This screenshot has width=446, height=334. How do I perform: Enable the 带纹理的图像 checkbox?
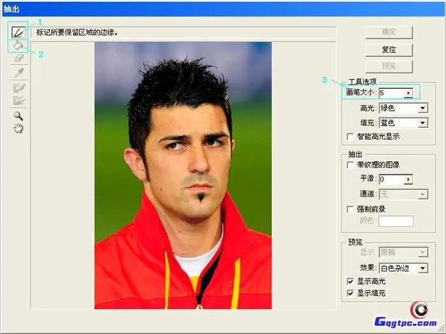(350, 165)
